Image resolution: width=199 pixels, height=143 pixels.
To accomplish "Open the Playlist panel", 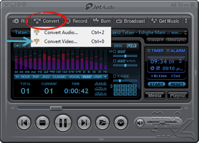I will coord(178,96).
